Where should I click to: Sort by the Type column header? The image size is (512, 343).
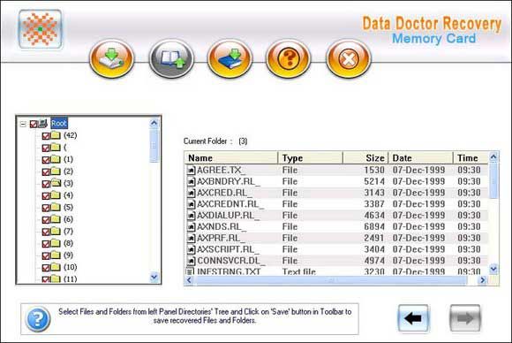(310, 158)
